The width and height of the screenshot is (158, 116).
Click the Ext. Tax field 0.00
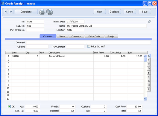[32, 111]
